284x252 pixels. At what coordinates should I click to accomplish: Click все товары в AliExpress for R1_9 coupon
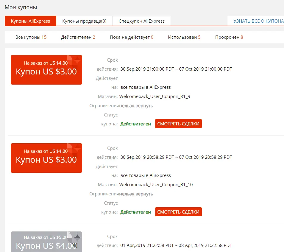click(146, 87)
